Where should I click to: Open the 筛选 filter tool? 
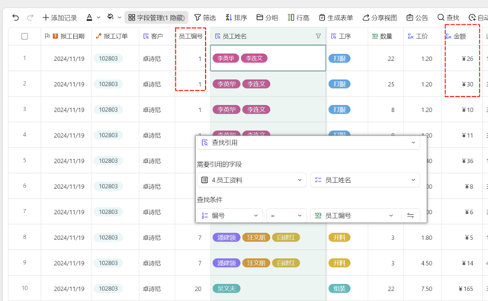click(x=205, y=18)
